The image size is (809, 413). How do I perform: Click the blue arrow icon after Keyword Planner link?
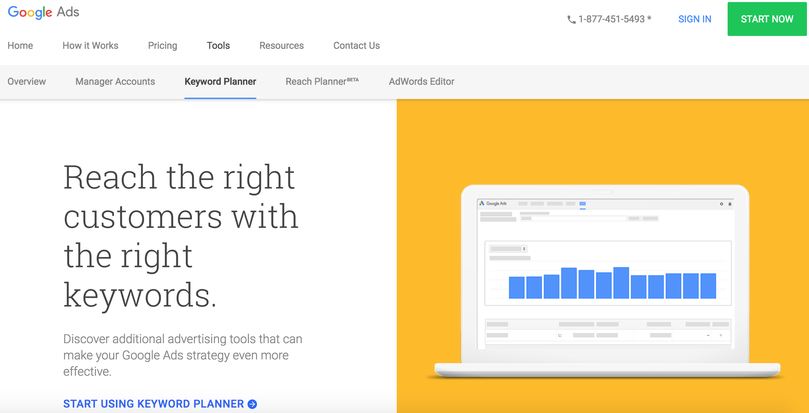click(x=252, y=404)
